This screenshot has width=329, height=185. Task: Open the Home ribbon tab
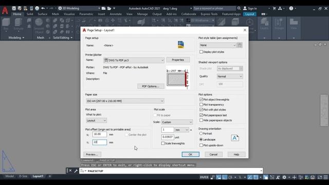coord(17,14)
